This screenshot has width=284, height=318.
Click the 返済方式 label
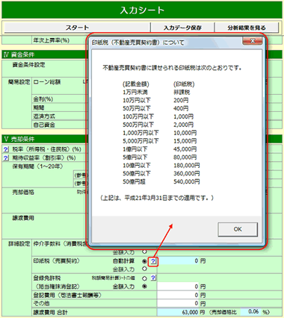(44, 116)
